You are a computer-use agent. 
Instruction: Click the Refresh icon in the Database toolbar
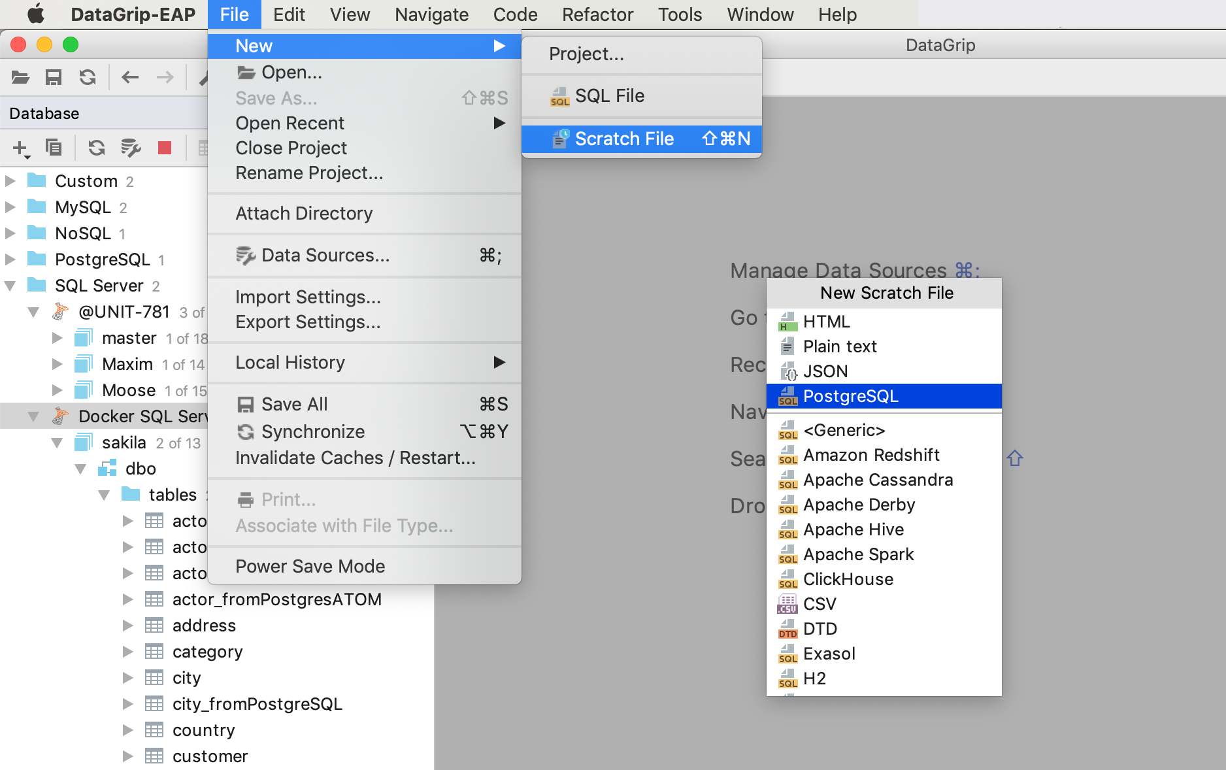point(97,148)
